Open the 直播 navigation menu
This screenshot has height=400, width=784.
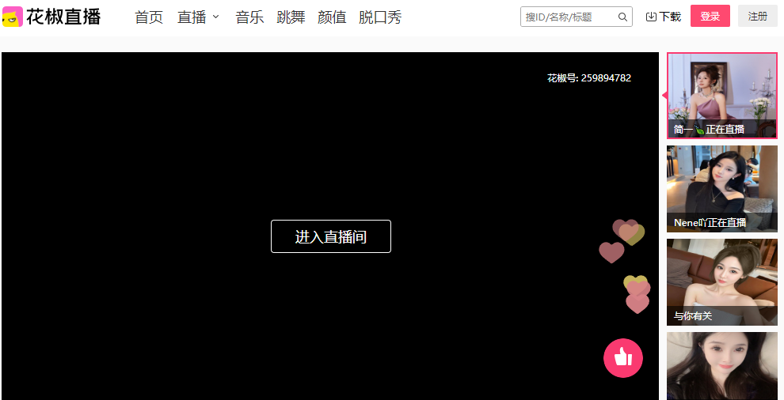pos(192,17)
